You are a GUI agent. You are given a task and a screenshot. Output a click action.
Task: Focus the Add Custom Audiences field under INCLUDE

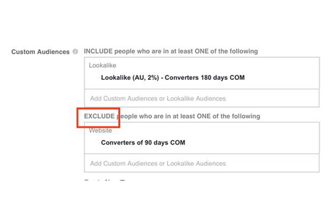tap(201, 98)
